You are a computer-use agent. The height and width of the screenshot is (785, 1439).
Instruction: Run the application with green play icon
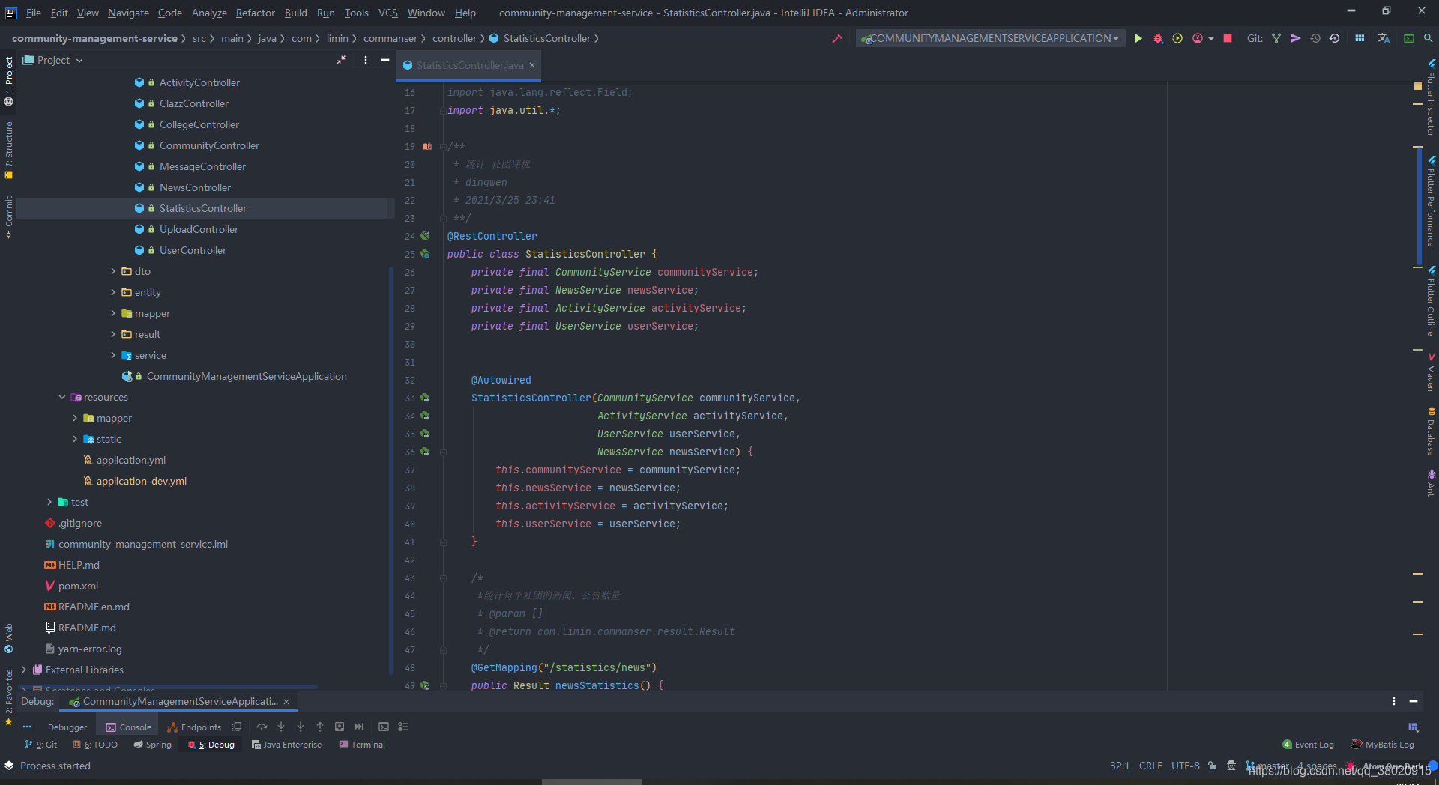click(1138, 38)
